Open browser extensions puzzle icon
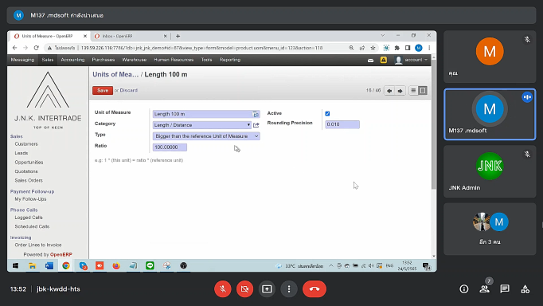543x306 pixels. pyautogui.click(x=397, y=48)
